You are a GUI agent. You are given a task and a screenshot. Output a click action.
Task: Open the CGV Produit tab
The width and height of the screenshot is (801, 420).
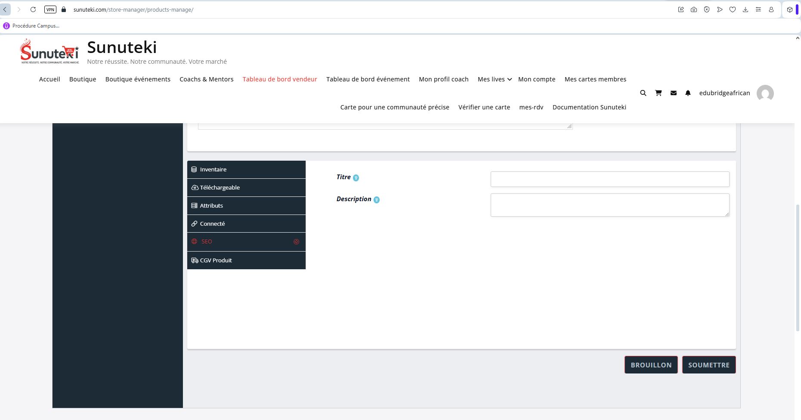[246, 261]
